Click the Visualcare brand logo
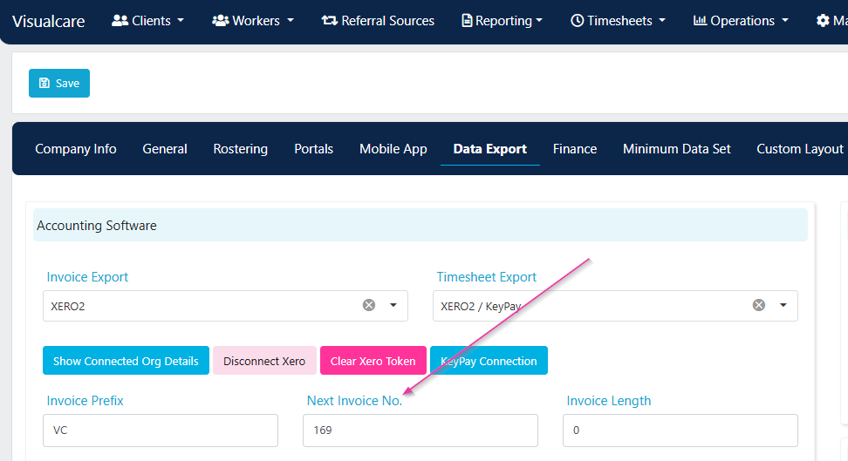Viewport: 848px width, 461px height. [x=49, y=21]
